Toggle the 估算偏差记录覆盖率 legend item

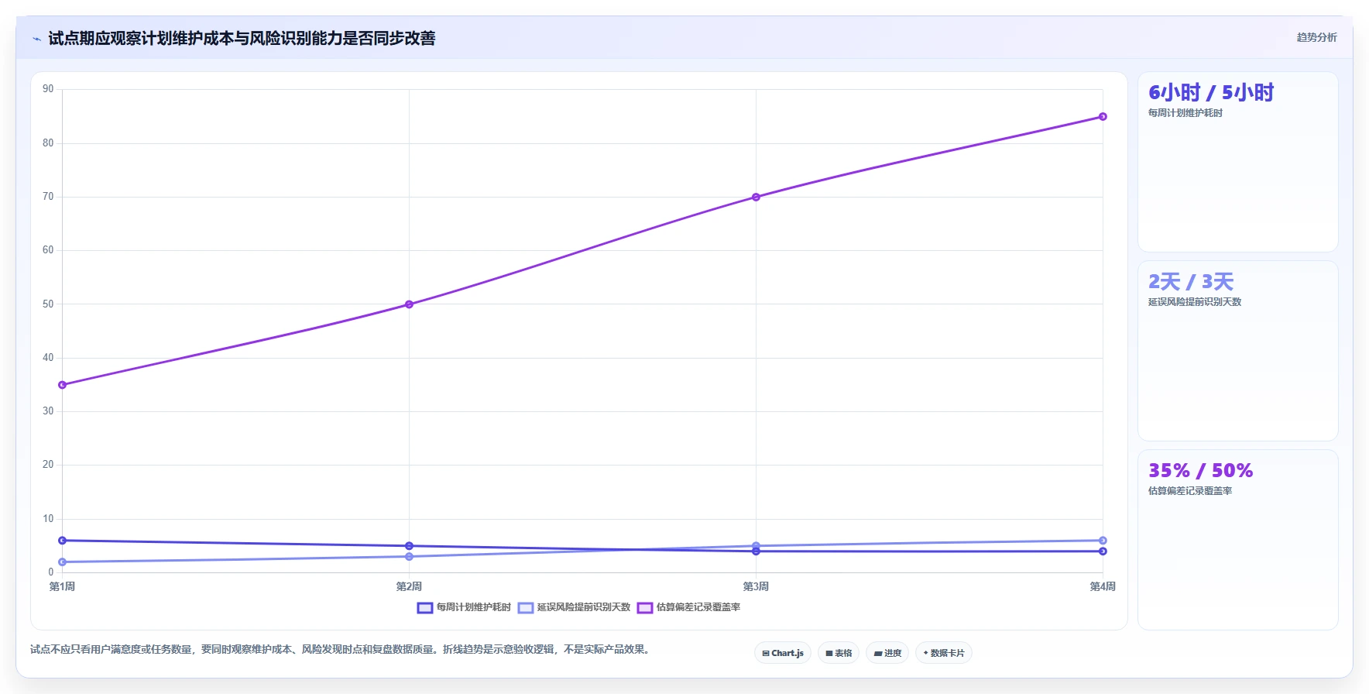click(688, 607)
